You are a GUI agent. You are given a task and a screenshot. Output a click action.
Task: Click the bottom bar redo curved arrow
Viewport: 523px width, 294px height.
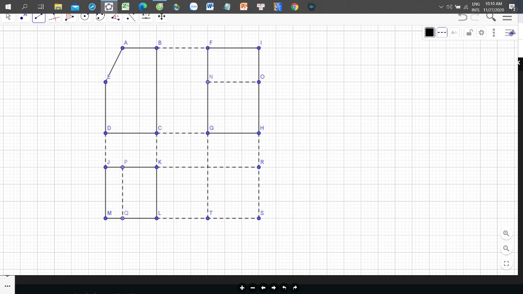(295, 288)
